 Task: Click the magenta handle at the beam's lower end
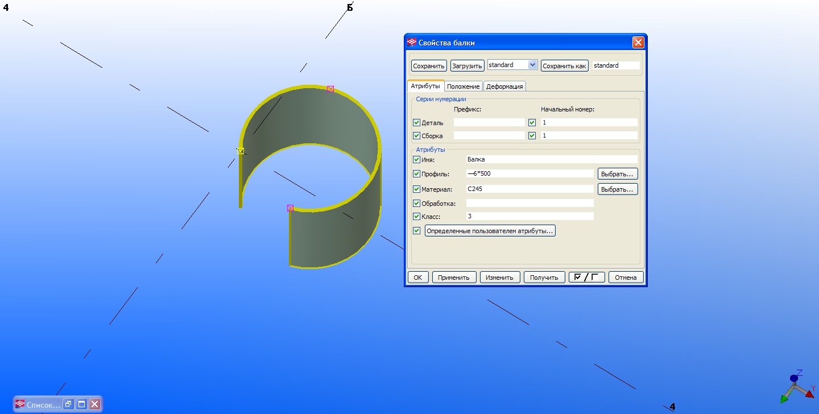(x=290, y=208)
